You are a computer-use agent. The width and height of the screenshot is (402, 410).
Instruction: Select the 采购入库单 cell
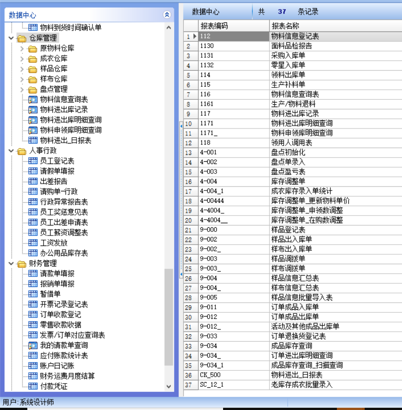336,56
